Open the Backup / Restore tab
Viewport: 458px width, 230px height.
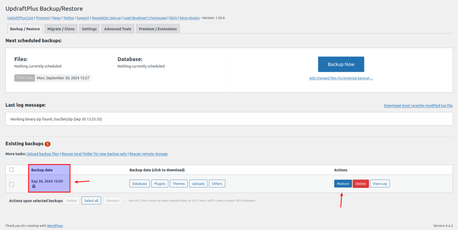(x=25, y=29)
